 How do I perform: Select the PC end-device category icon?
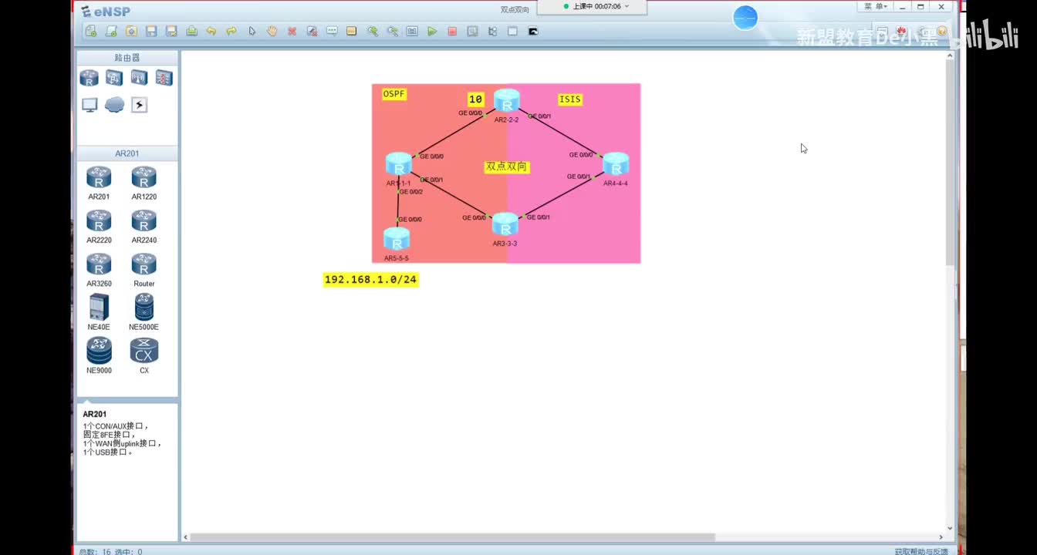click(x=90, y=105)
